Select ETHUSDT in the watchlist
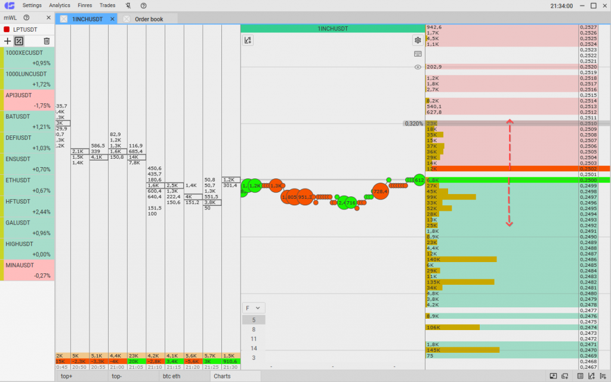611x382 pixels. 29,185
